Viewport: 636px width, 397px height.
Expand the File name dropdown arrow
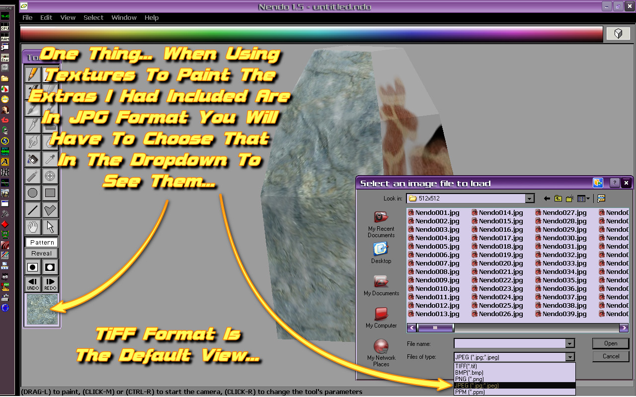[x=569, y=343]
